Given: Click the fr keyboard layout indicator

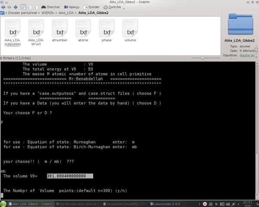Looking at the screenshot, I should (216, 204).
